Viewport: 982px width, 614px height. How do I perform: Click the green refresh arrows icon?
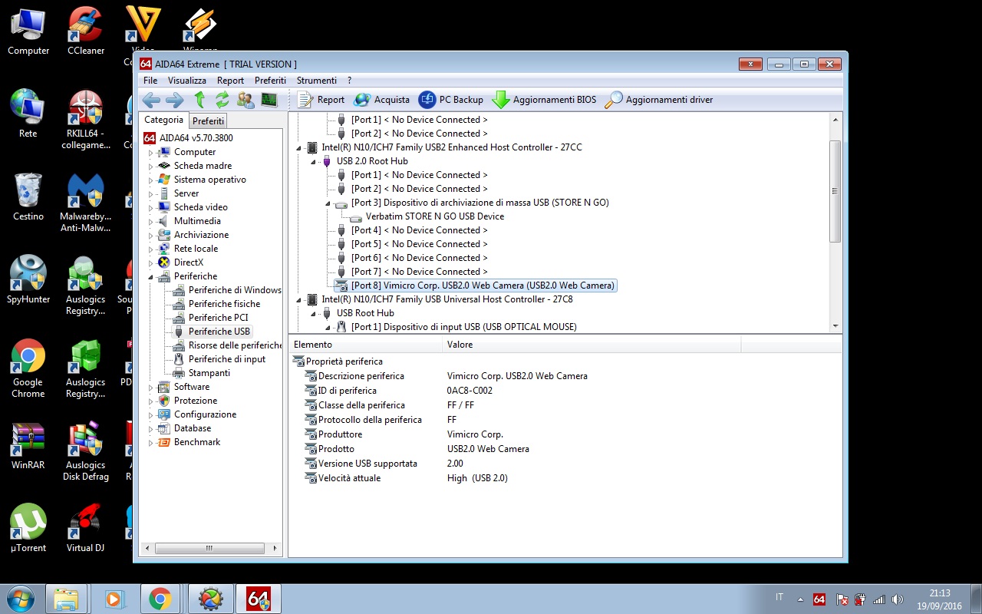[222, 100]
